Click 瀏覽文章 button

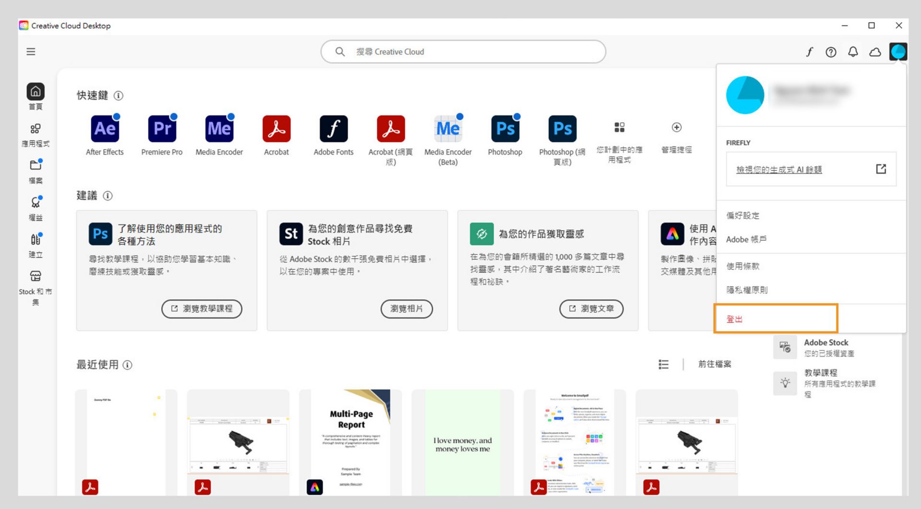pos(591,308)
